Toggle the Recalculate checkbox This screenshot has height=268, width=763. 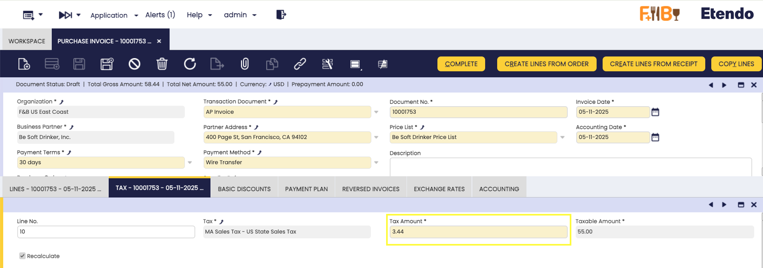pos(22,256)
